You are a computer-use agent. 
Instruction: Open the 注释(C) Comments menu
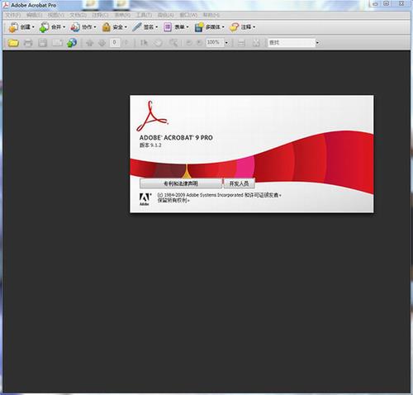[100, 15]
